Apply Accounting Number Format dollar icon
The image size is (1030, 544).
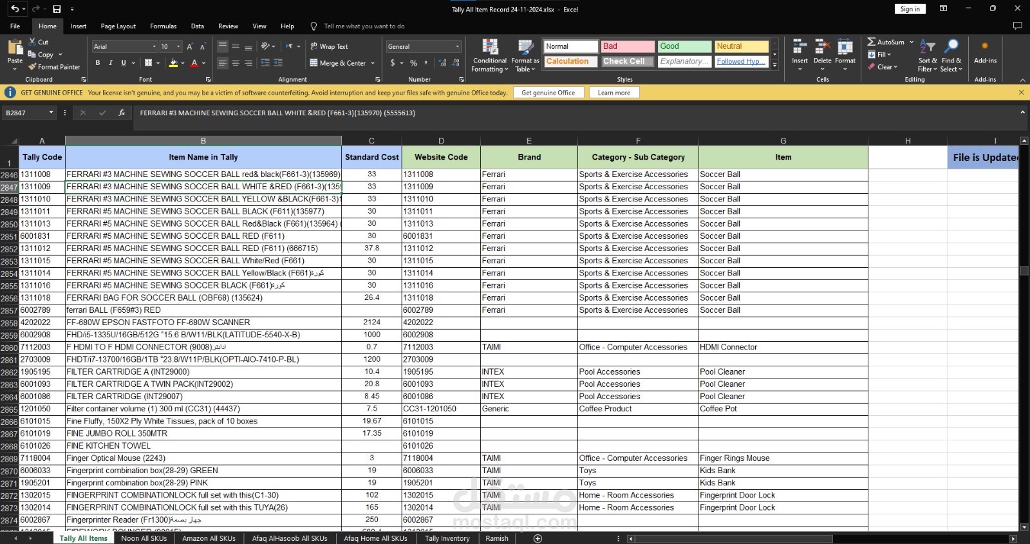(x=393, y=63)
